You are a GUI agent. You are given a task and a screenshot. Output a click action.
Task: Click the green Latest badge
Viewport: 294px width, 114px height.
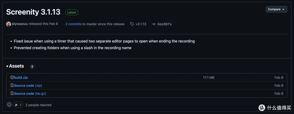72,12
